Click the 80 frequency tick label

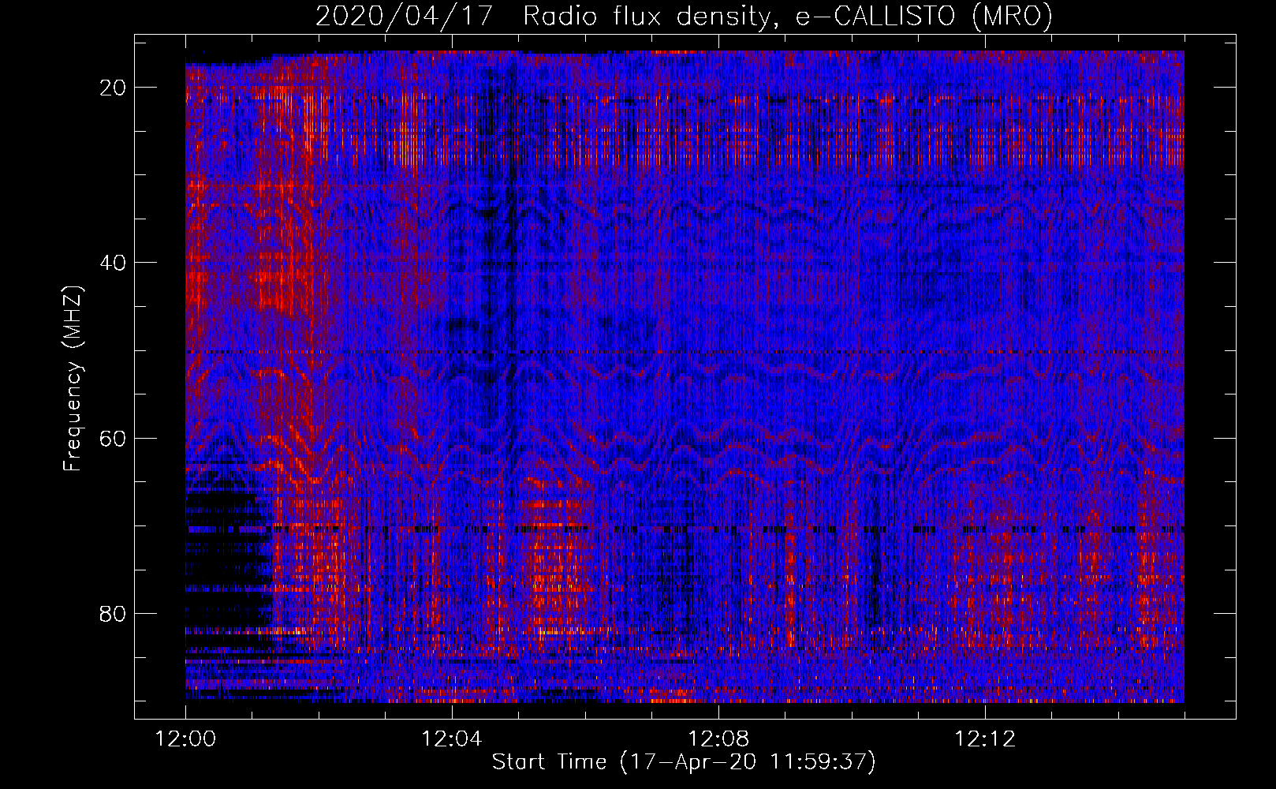114,613
